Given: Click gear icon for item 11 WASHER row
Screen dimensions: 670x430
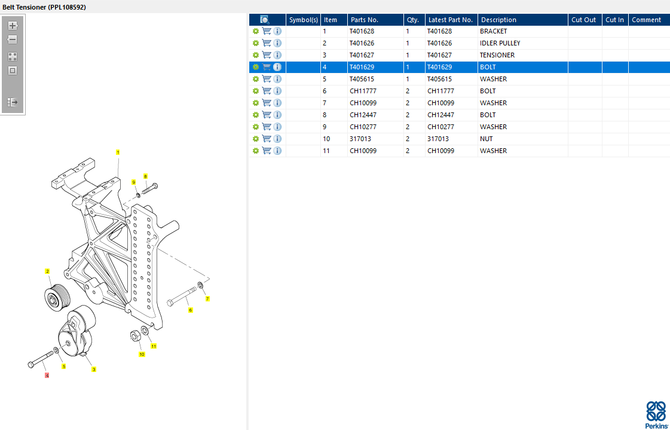Looking at the screenshot, I should (256, 151).
